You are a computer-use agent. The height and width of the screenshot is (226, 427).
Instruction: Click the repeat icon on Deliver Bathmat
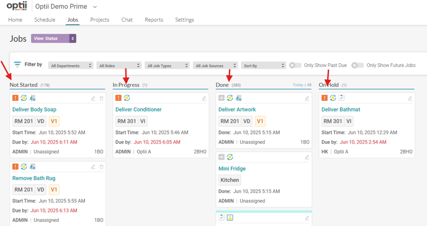point(333,98)
